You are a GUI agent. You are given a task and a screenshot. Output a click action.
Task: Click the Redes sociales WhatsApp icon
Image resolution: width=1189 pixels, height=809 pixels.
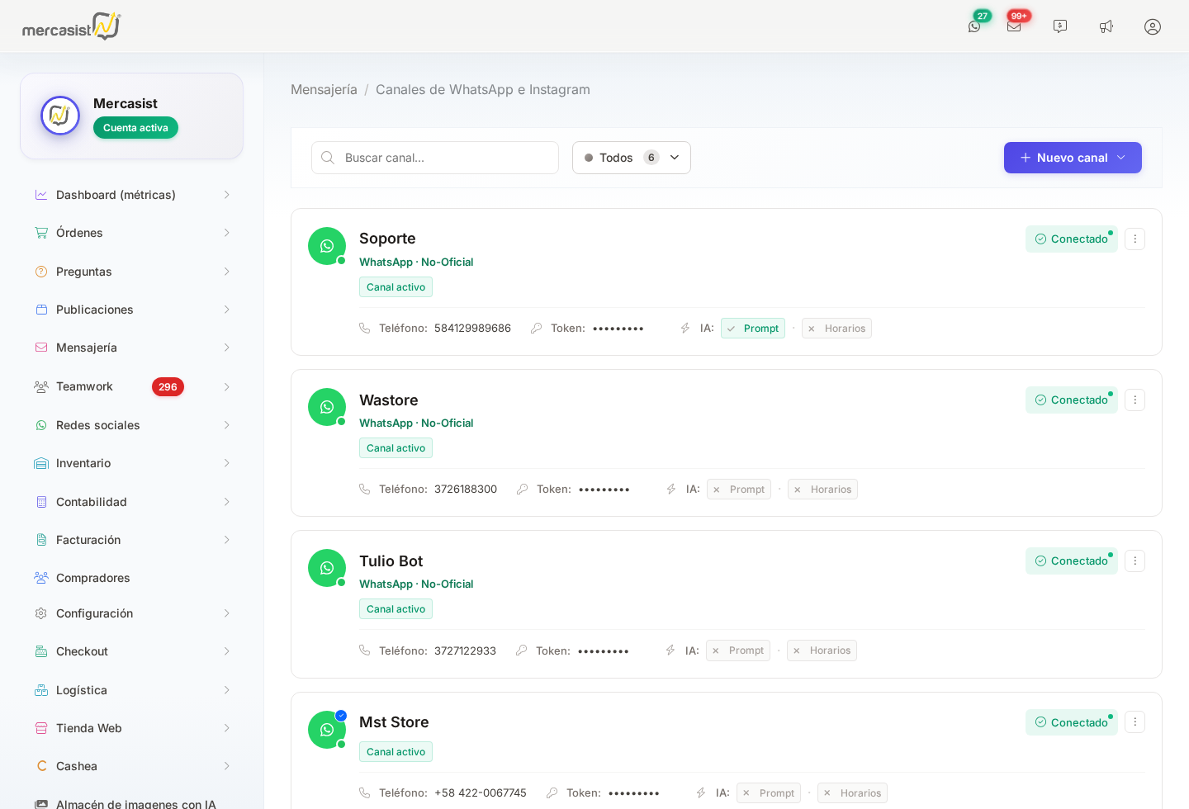[x=41, y=425]
